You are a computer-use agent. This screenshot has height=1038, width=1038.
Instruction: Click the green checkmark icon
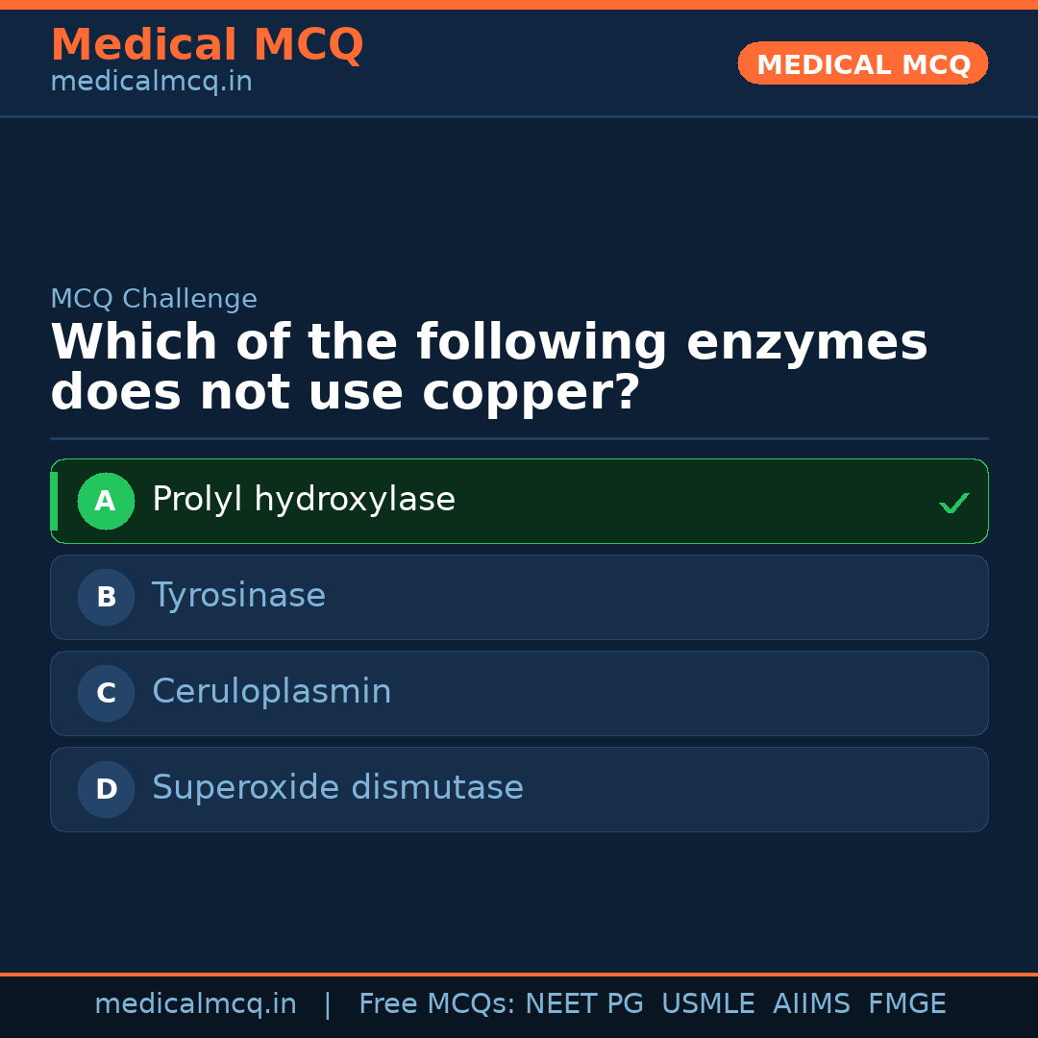(953, 503)
